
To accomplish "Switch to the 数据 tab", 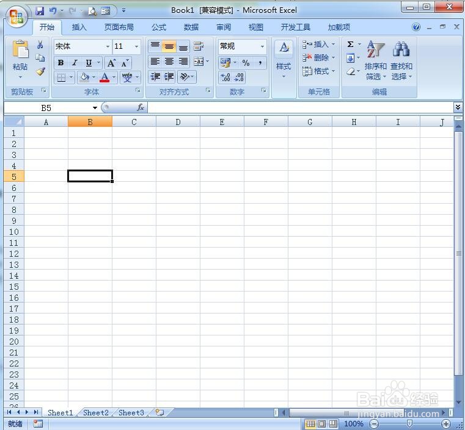I will pos(191,27).
